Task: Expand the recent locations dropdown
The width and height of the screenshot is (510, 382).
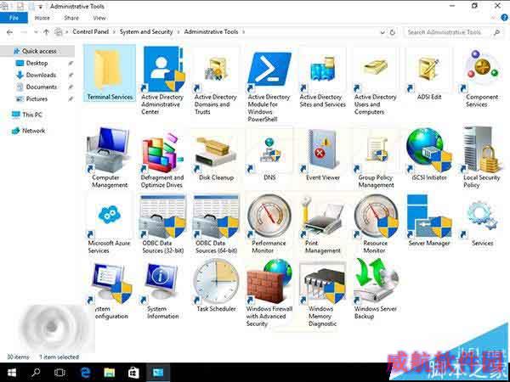Action: (36, 32)
